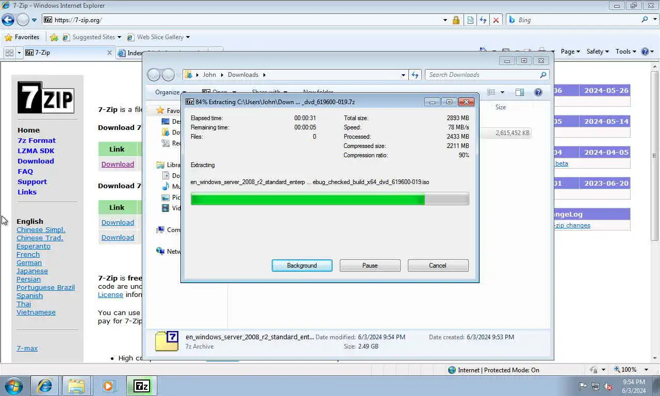Image resolution: width=660 pixels, height=396 pixels.
Task: Click Explorer refresh address button
Action: click(x=415, y=75)
